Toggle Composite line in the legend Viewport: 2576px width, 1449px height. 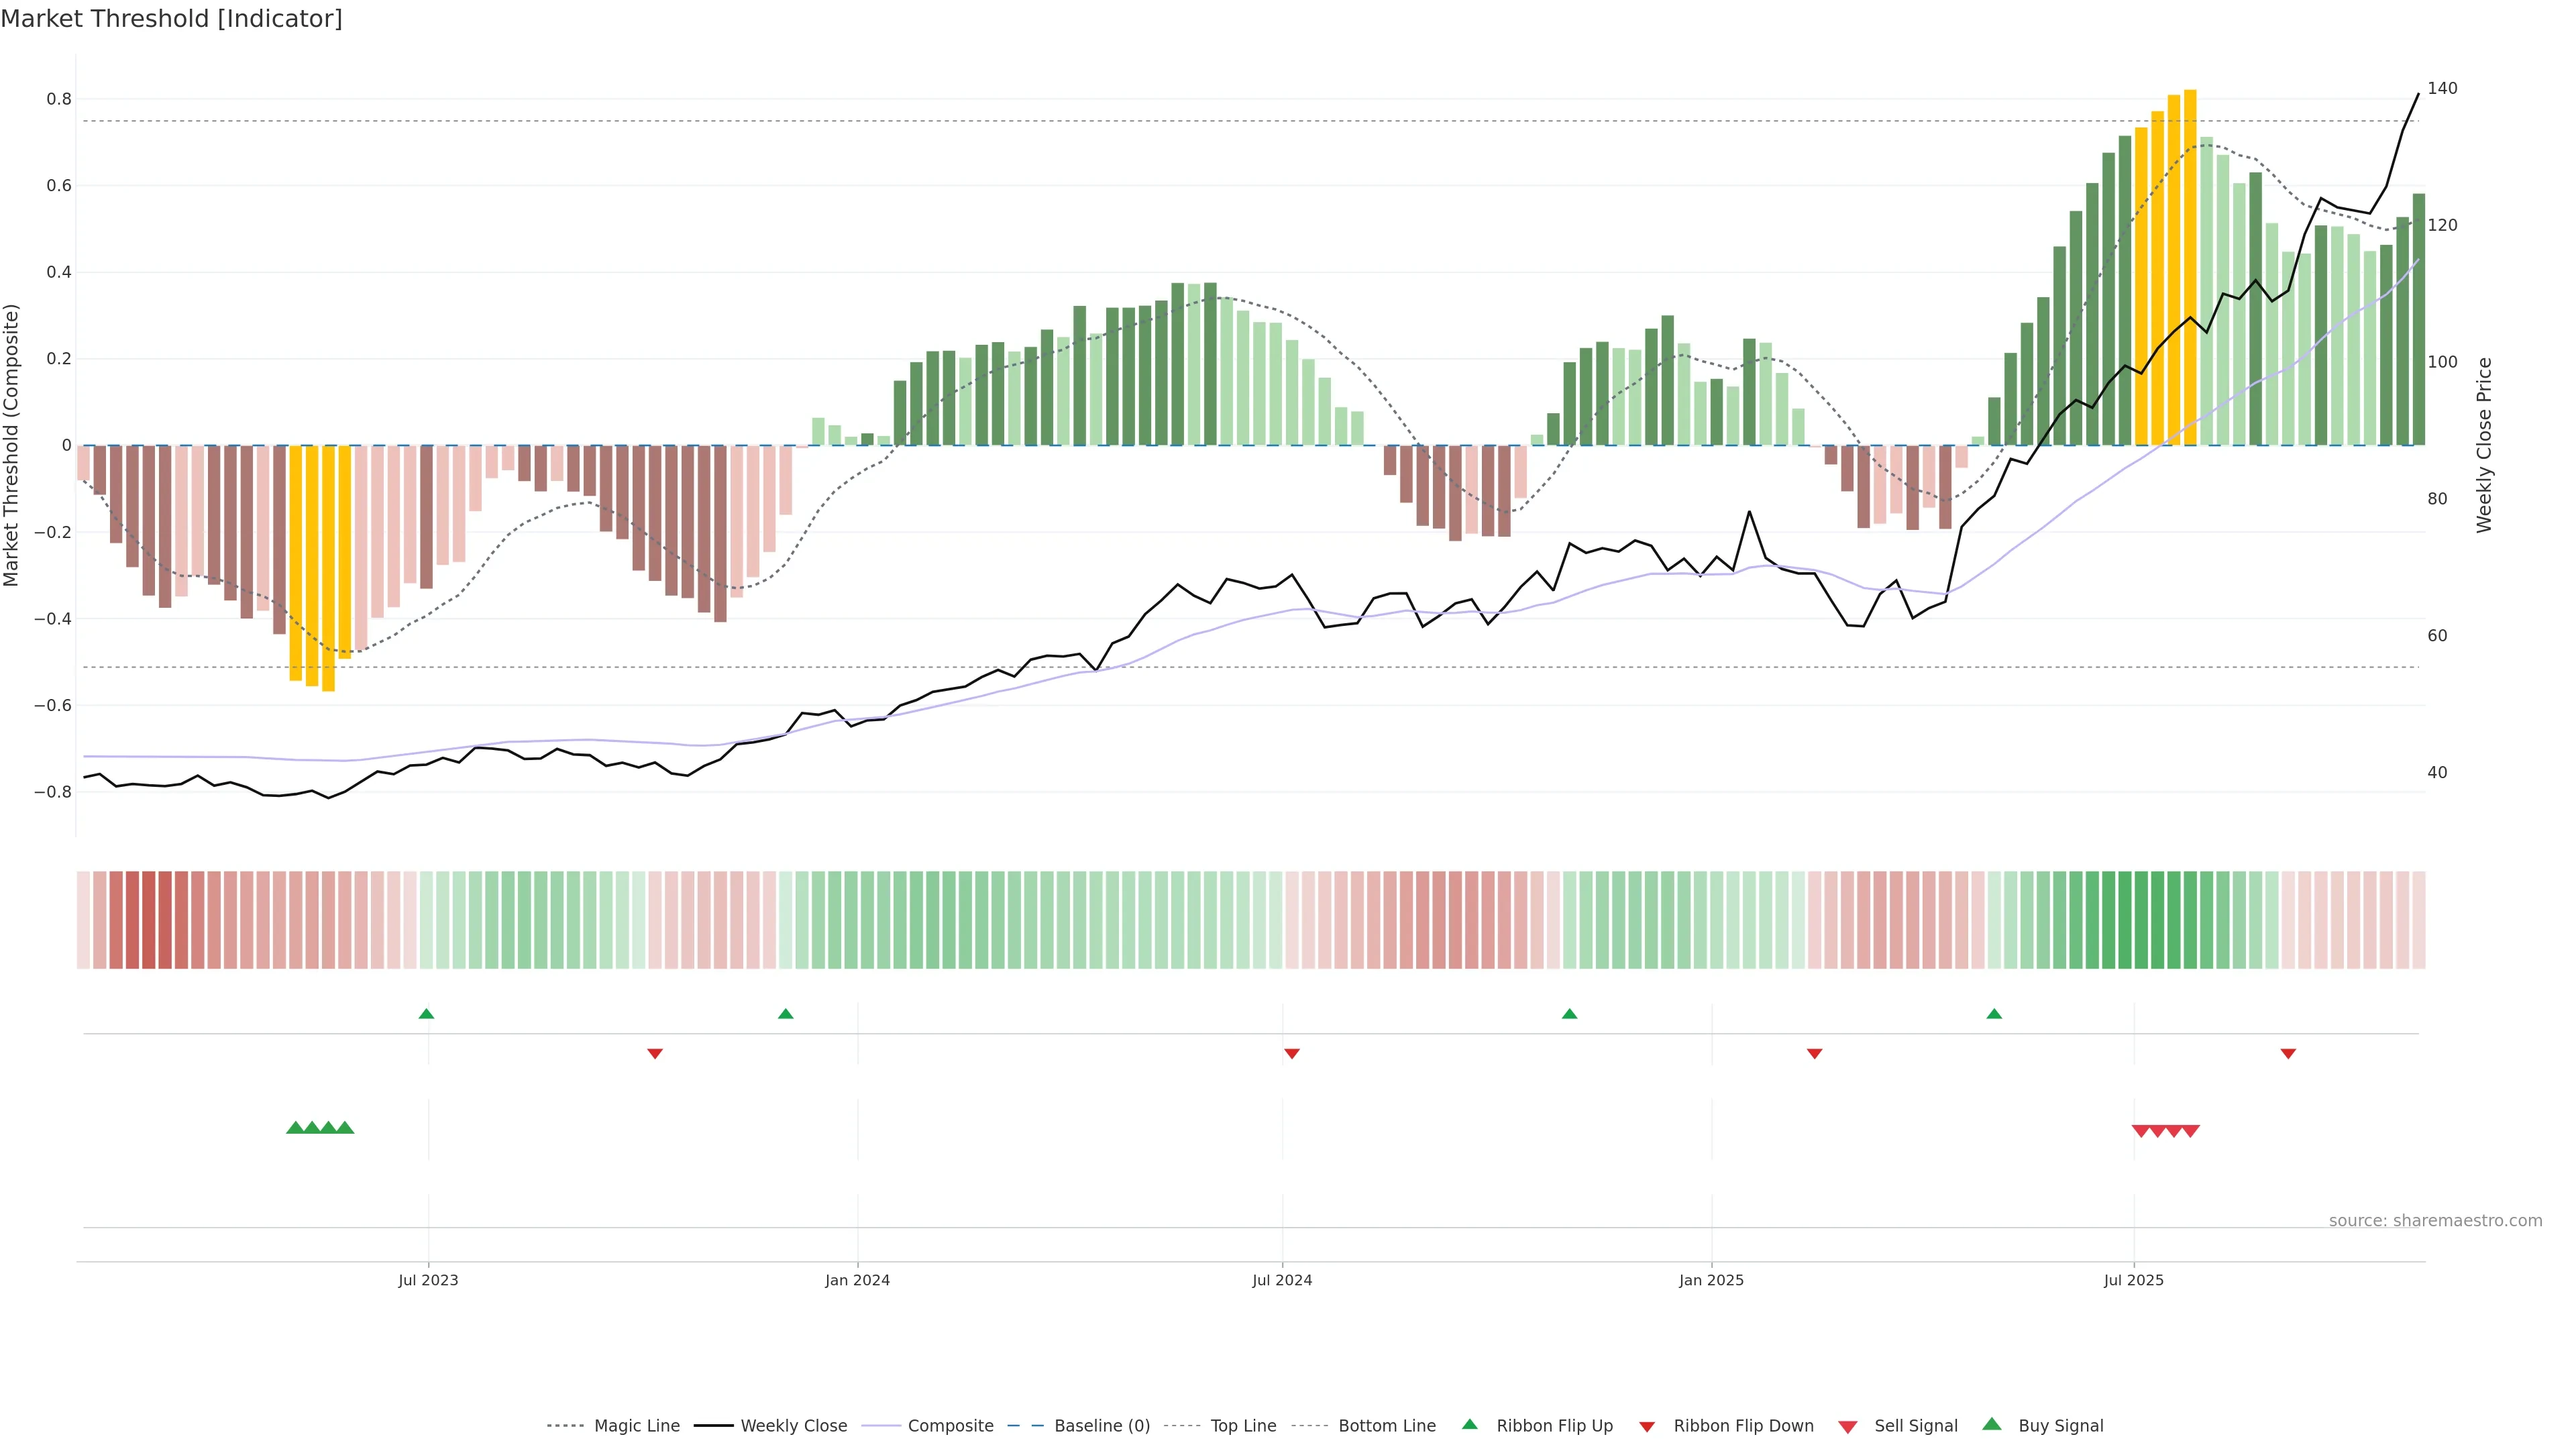pos(950,1426)
